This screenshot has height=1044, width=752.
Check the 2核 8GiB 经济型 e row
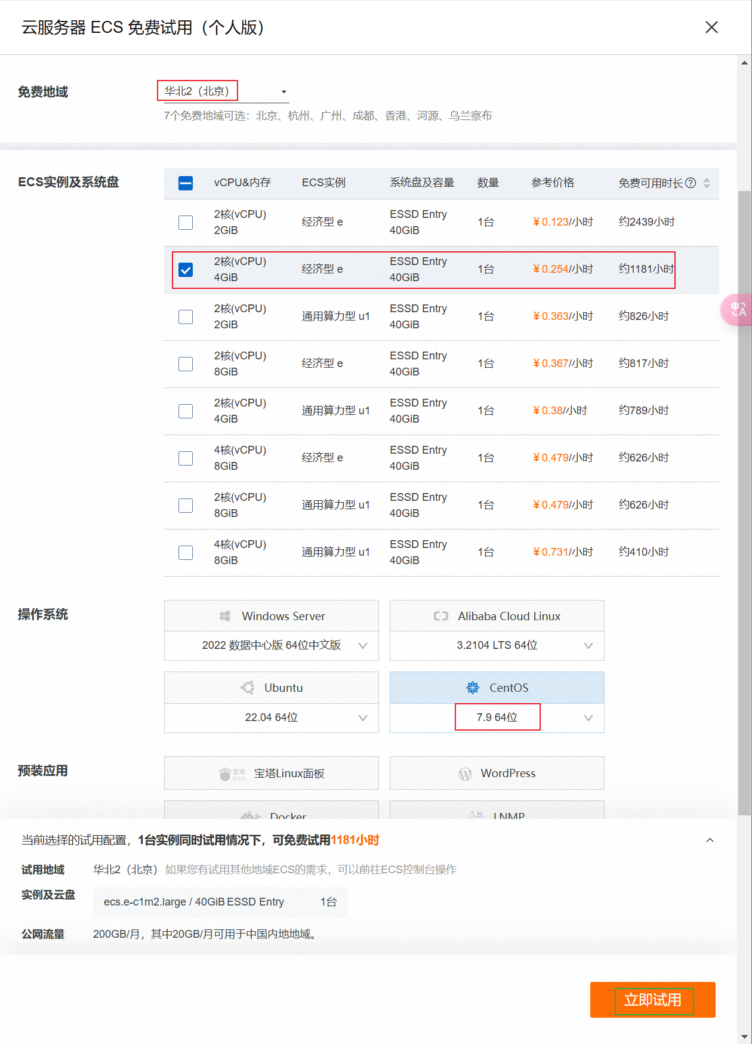[x=186, y=364]
